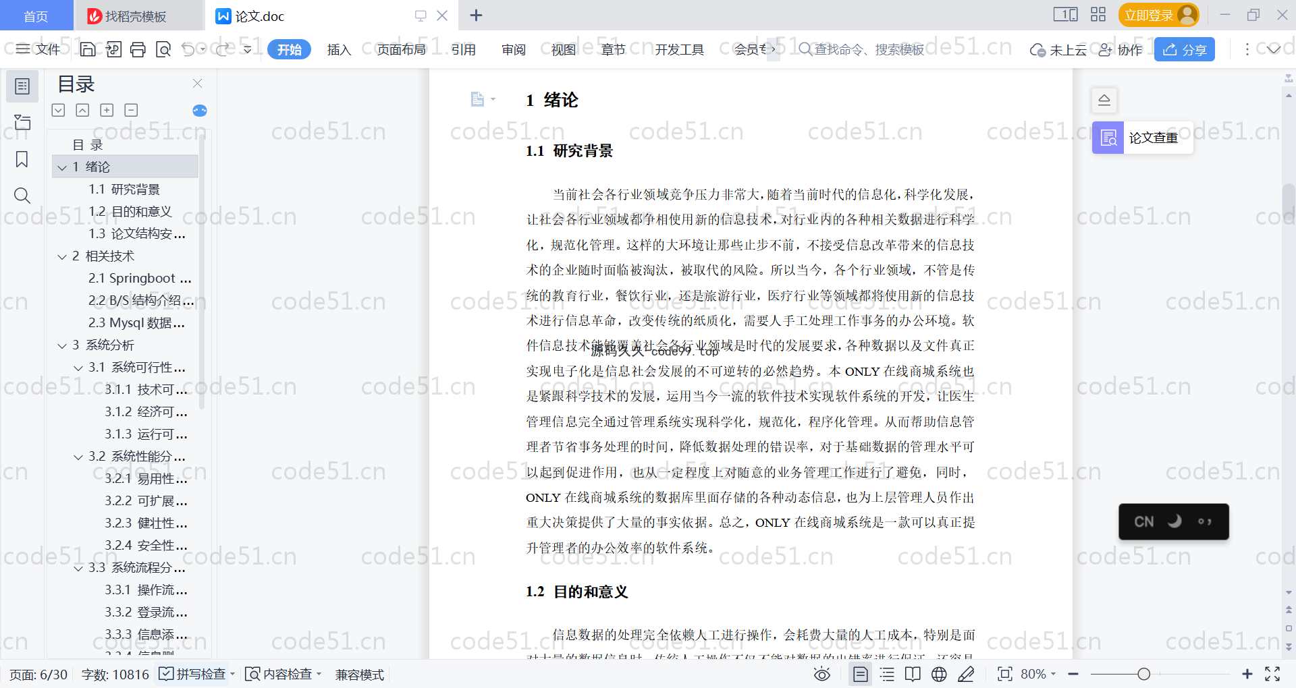Open the chapter navigation sidebar icon
The image size is (1296, 688).
pyautogui.click(x=22, y=122)
